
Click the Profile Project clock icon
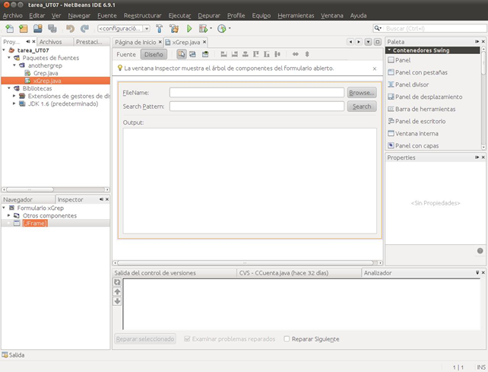point(222,29)
